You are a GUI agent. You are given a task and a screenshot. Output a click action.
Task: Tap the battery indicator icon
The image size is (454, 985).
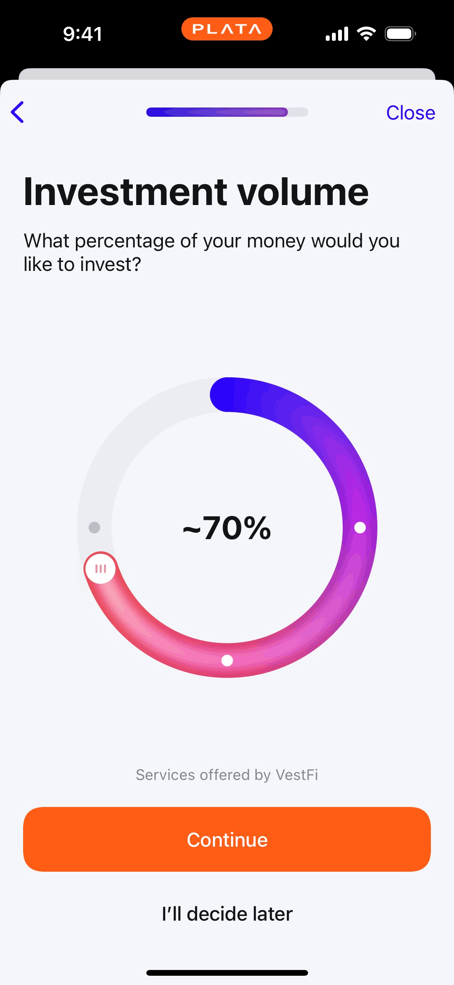click(400, 34)
